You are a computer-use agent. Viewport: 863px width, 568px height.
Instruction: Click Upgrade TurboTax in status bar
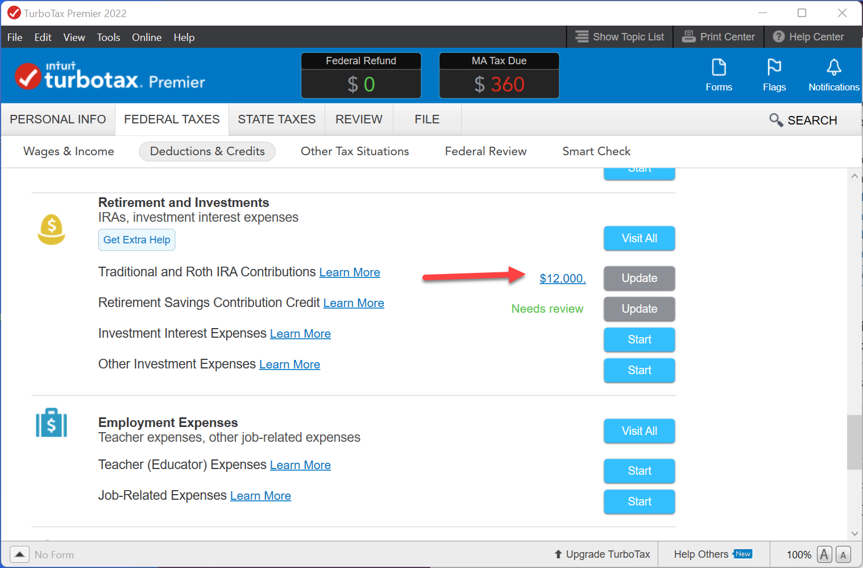coord(602,554)
